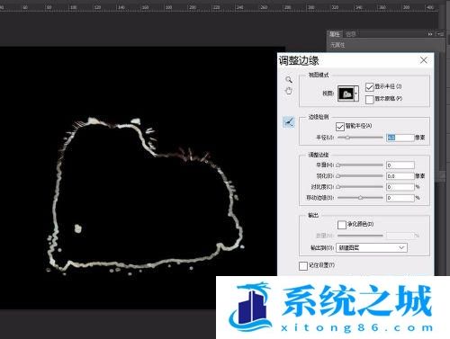
Task: Adjust the Radius slider
Action: pos(360,138)
